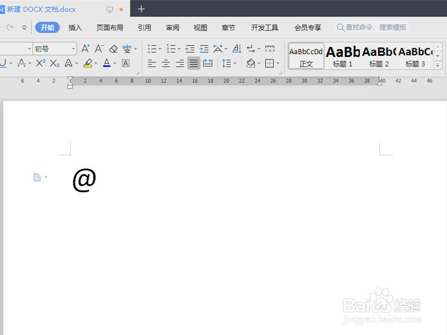Apply the 标题 2 style
Image resolution: width=447 pixels, height=335 pixels.
tap(379, 56)
